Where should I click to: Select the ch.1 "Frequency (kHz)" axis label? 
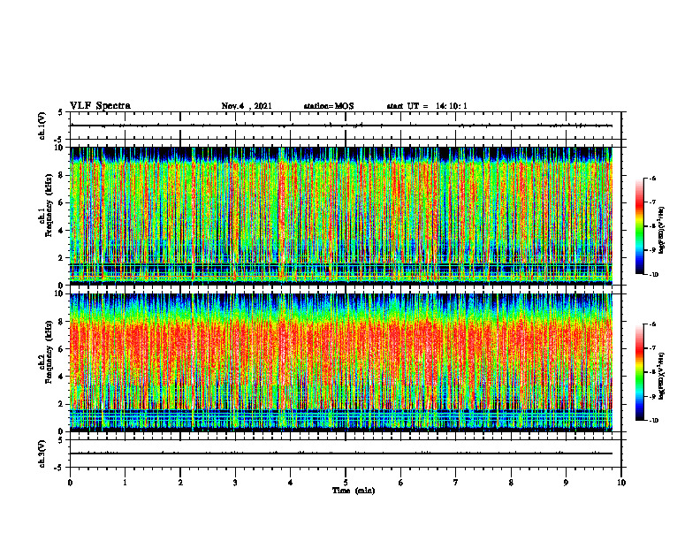tap(49, 205)
